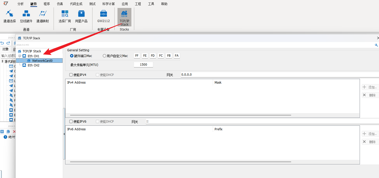Open the 通道映射 channel mapping tool
Viewport: 379px width, 178px height.
pyautogui.click(x=43, y=16)
